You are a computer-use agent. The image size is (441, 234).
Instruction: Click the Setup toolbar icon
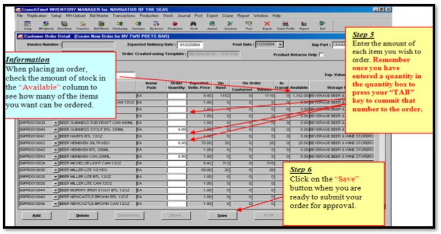tap(27, 25)
